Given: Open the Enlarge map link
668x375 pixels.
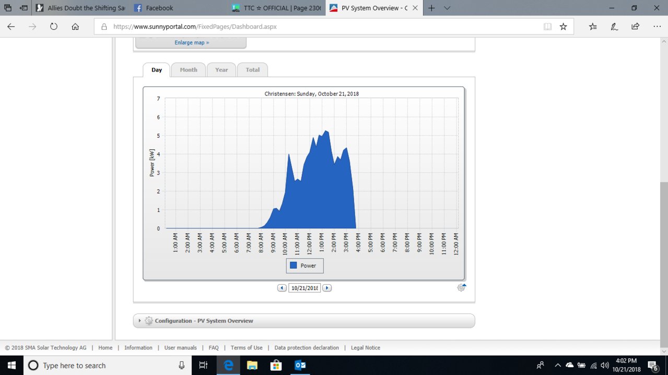Looking at the screenshot, I should (192, 43).
